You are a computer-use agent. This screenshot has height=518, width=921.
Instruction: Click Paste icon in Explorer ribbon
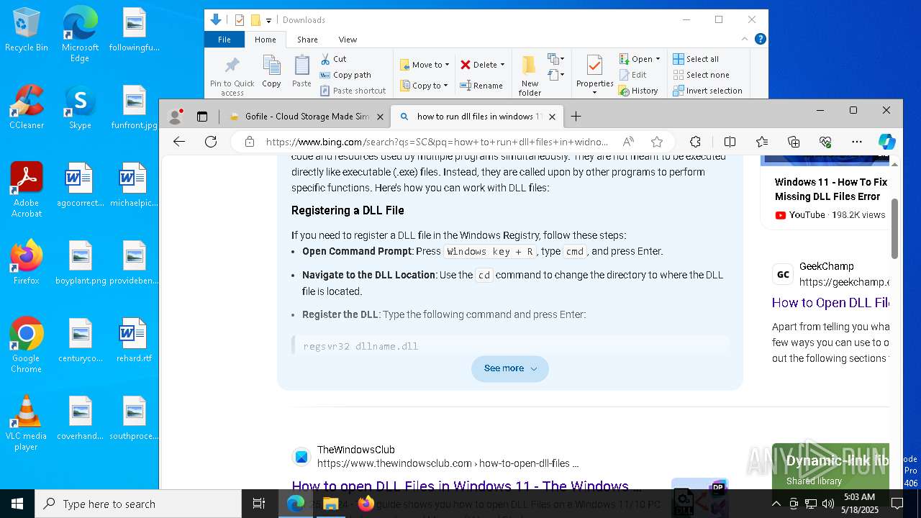tap(301, 72)
